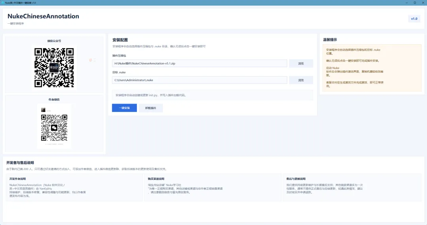Click 浏览 beside the 目标 .nuke path
Image resolution: width=427 pixels, height=225 pixels.
pos(301,80)
